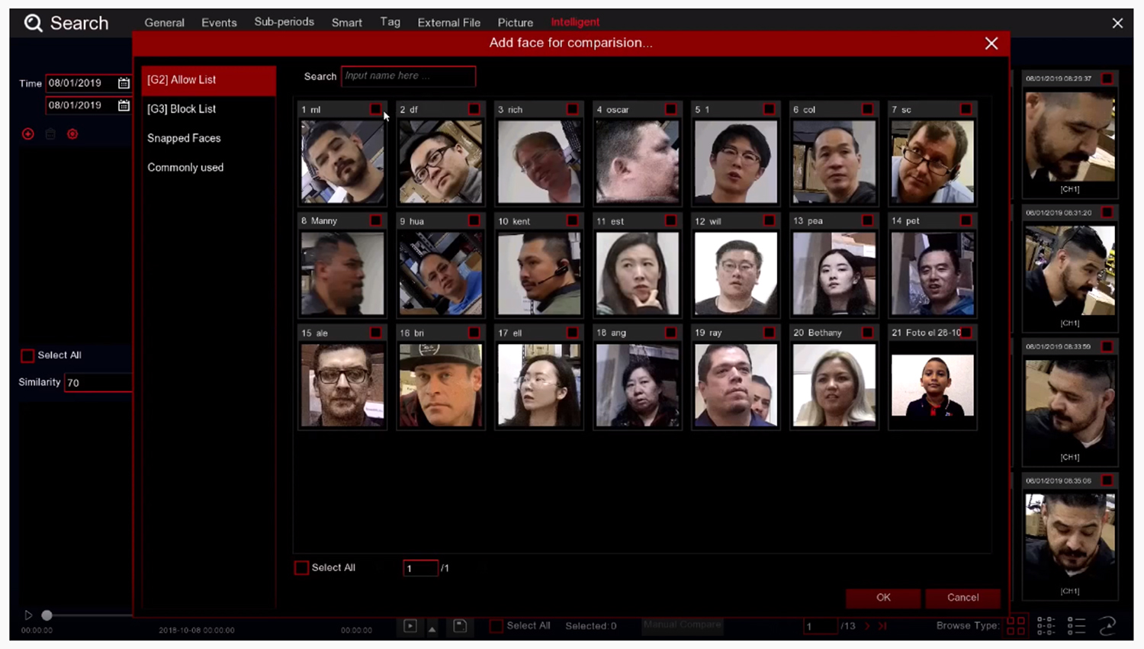
Task: Jump to last results page arrow
Action: click(x=882, y=626)
